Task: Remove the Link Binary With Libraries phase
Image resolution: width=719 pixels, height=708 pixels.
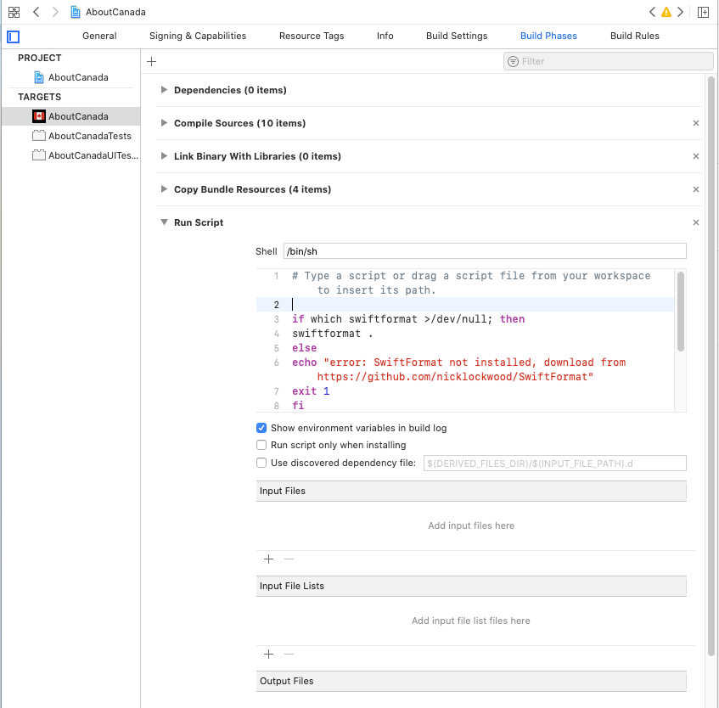Action: click(x=695, y=156)
